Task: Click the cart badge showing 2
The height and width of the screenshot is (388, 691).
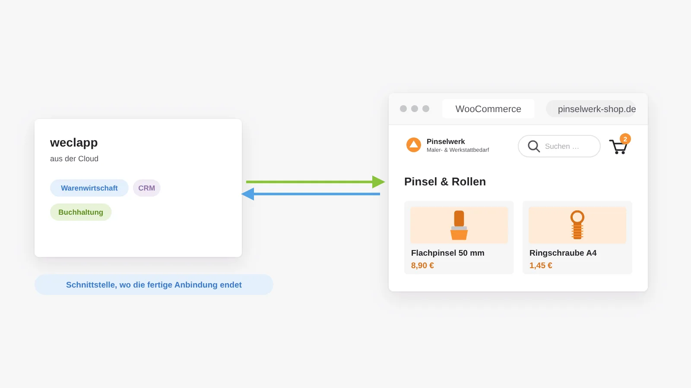Action: (625, 139)
